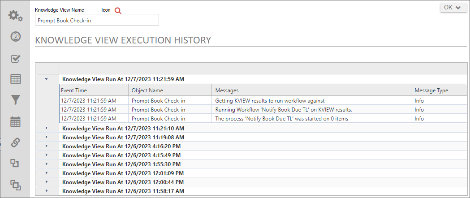Click the Knowledge View Name input field

tap(97, 20)
